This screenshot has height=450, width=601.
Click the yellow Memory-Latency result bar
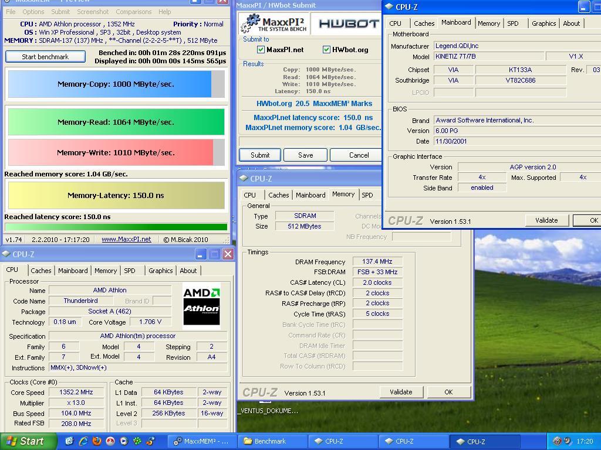[116, 195]
